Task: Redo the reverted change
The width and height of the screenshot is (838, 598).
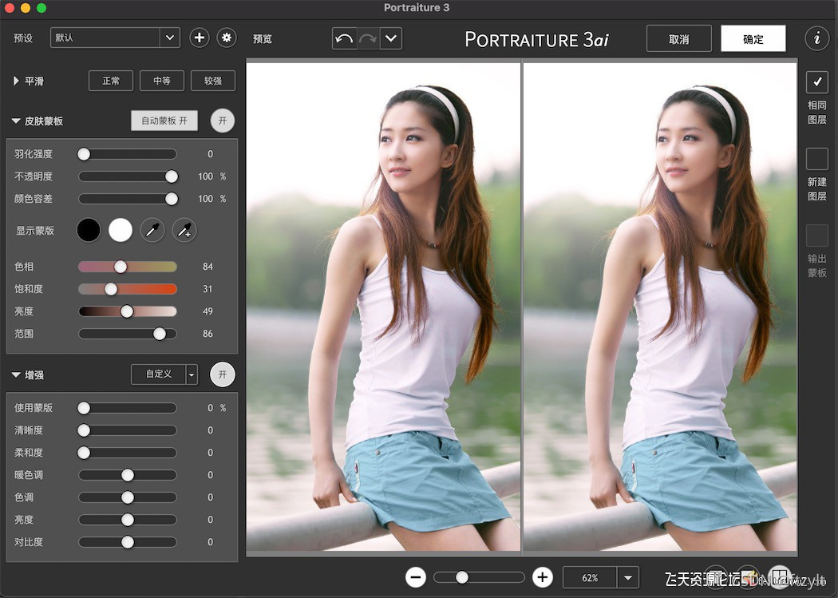Action: point(368,38)
